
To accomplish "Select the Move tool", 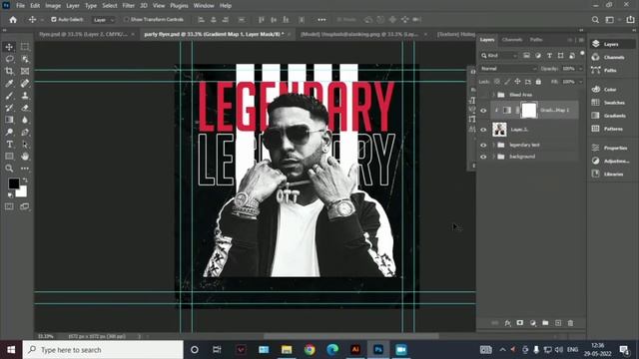I will click(9, 47).
